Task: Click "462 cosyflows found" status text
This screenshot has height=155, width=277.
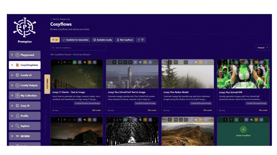Action: pyautogui.click(x=61, y=55)
